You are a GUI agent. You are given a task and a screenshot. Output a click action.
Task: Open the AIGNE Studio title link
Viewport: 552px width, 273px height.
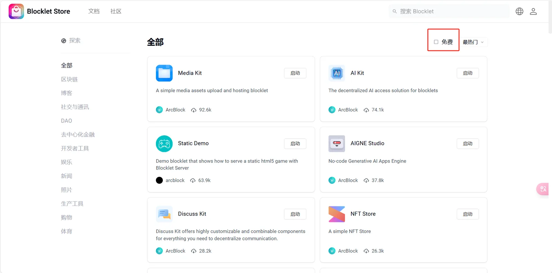(367, 143)
